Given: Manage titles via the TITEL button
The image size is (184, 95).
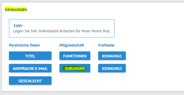Looking at the screenshot, I should (x=30, y=56).
